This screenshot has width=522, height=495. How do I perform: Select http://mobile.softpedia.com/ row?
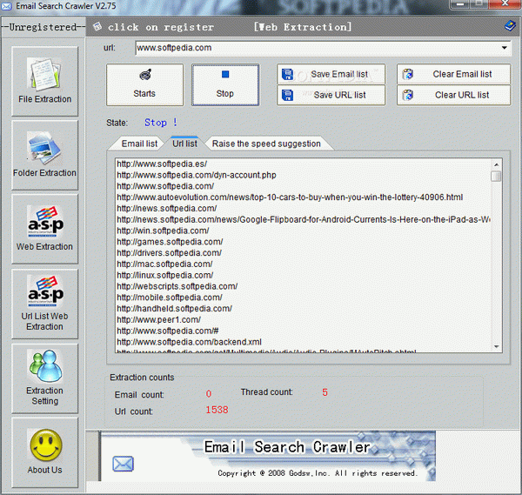tap(303, 298)
